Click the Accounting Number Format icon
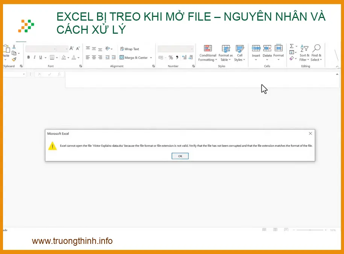Viewport: 344px width, 254px height. point(161,57)
